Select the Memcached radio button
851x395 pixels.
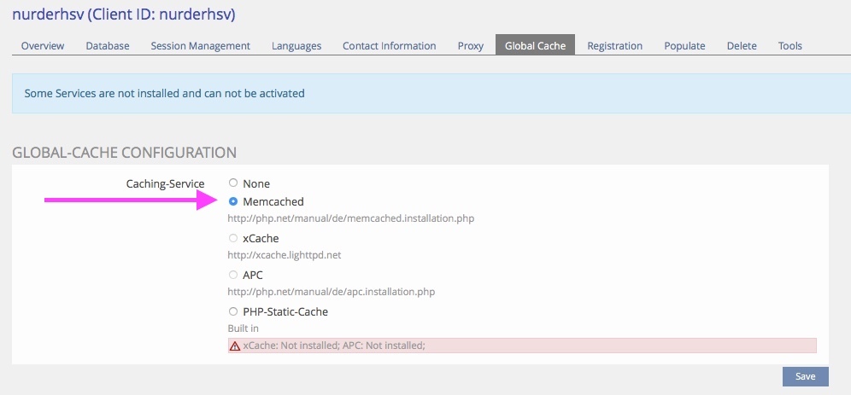point(233,202)
